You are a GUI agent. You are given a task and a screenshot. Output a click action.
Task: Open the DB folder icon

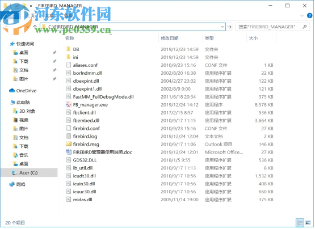coord(69,49)
